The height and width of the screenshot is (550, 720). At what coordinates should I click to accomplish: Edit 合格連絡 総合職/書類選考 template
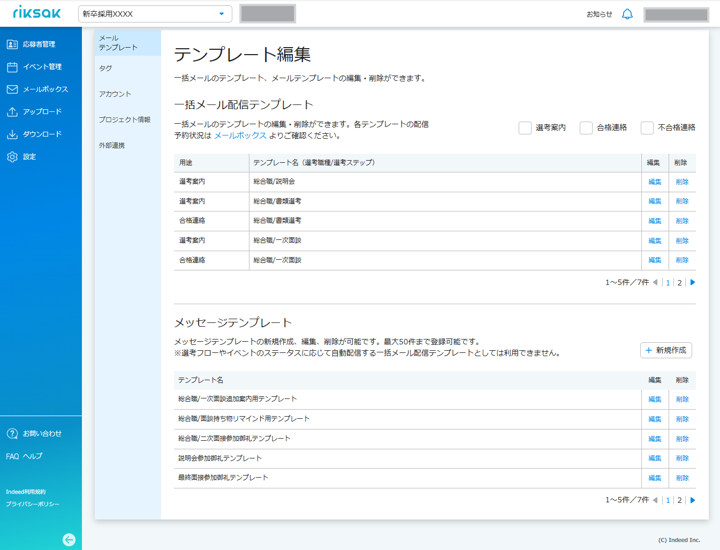[655, 221]
